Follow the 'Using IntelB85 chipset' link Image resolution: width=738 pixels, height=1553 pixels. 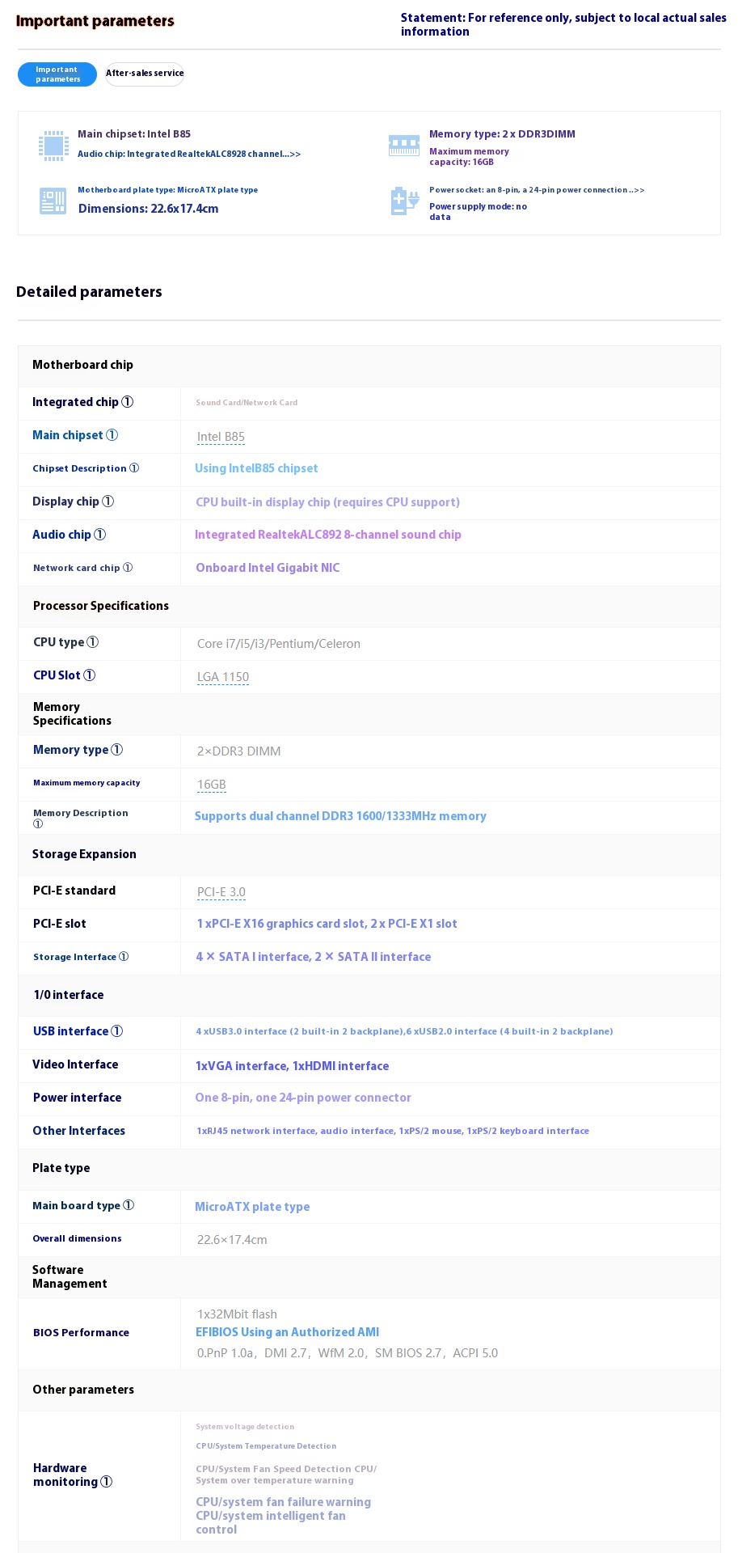point(256,468)
